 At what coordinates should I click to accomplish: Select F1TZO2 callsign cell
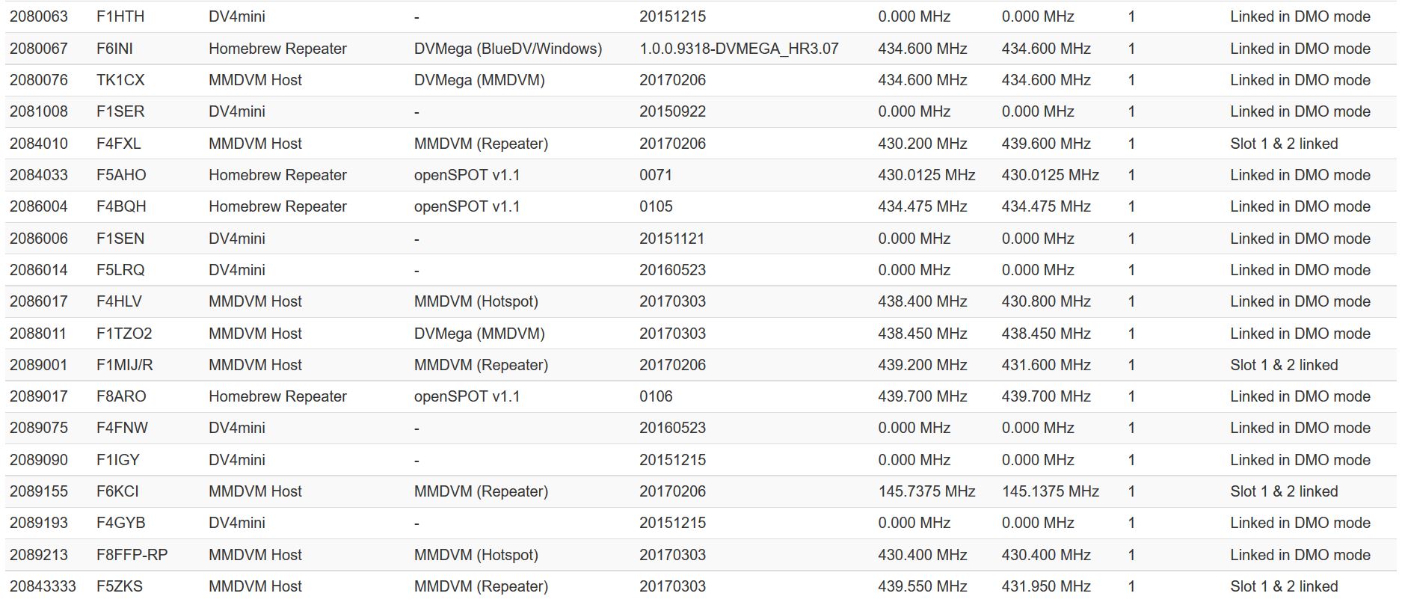pos(124,334)
